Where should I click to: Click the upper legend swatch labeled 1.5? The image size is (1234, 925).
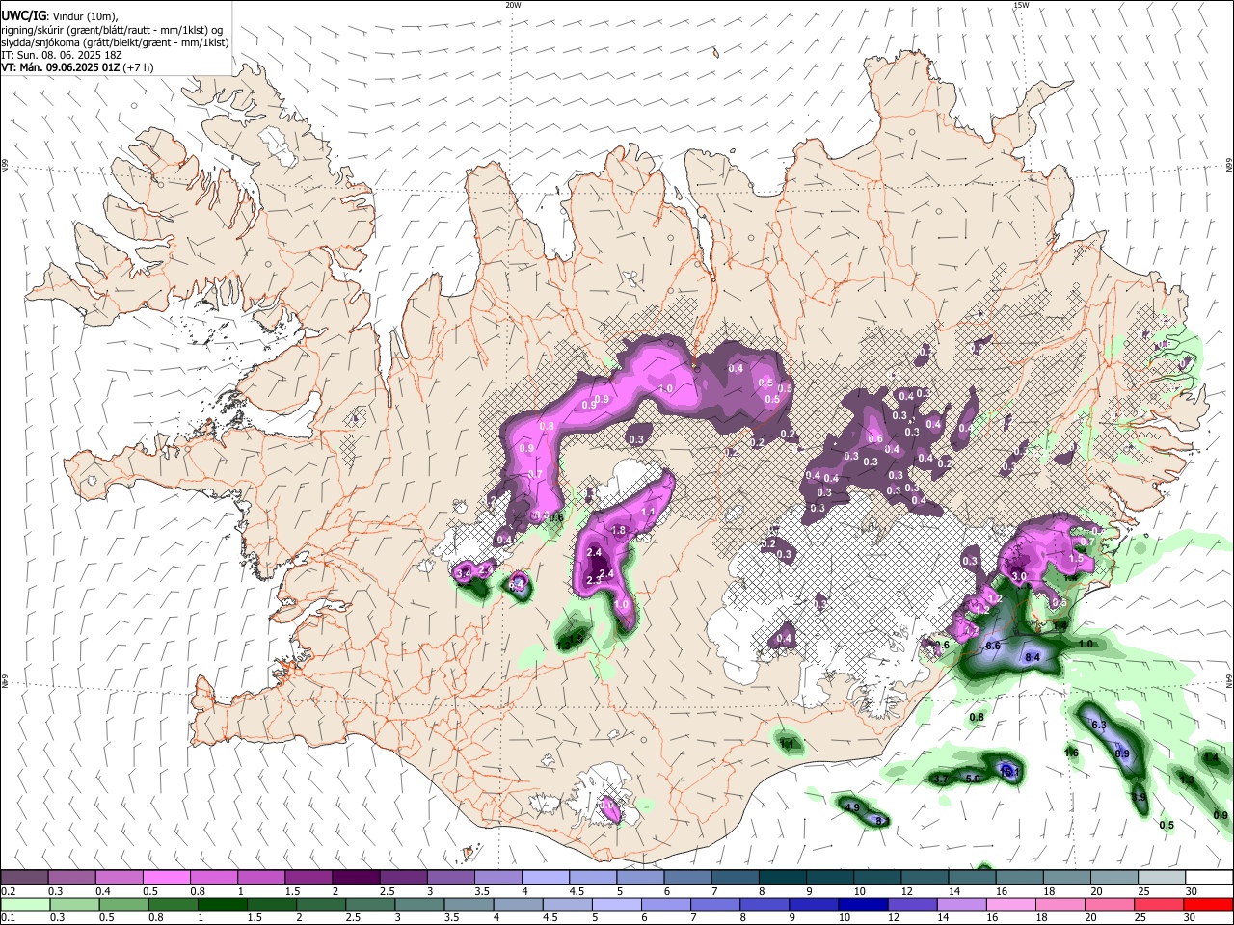click(x=308, y=877)
